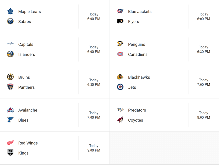
Task: Click the Sabres team logo
Action: [x=10, y=21]
